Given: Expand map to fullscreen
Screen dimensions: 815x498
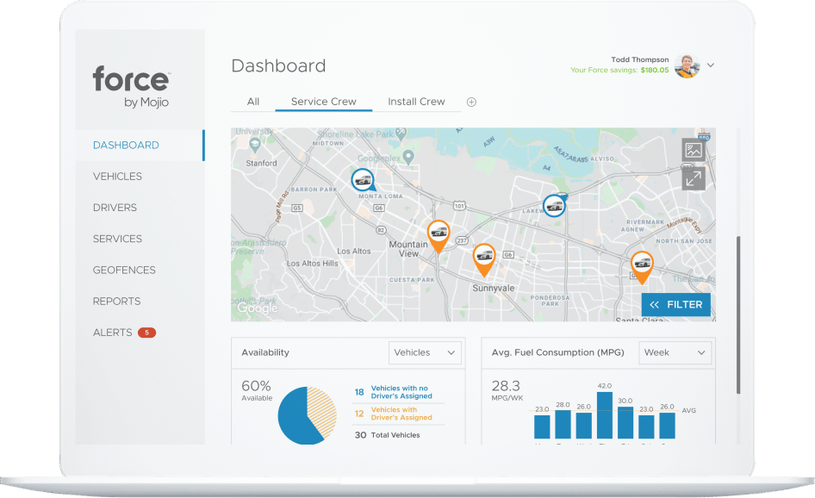Looking at the screenshot, I should (x=694, y=179).
